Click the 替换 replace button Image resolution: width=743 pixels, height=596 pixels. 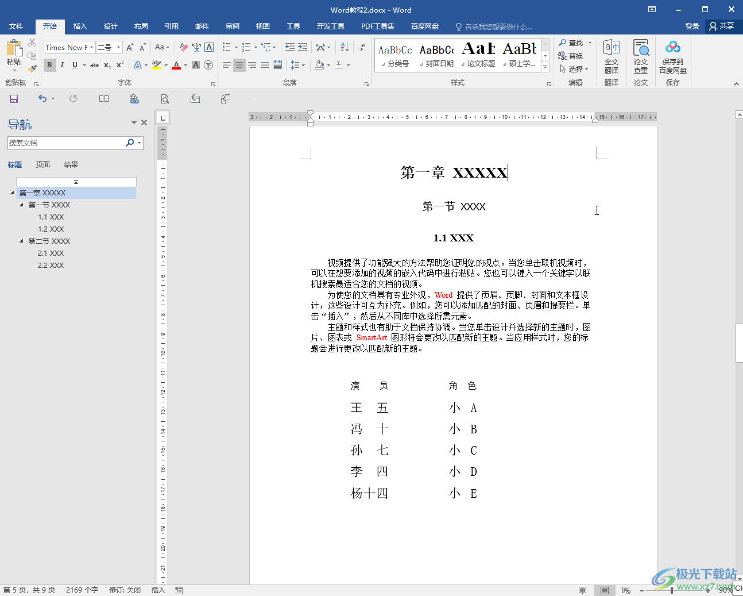coord(571,56)
